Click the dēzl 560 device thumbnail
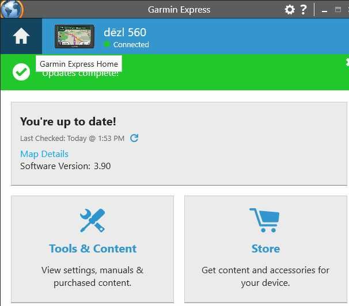 74,36
